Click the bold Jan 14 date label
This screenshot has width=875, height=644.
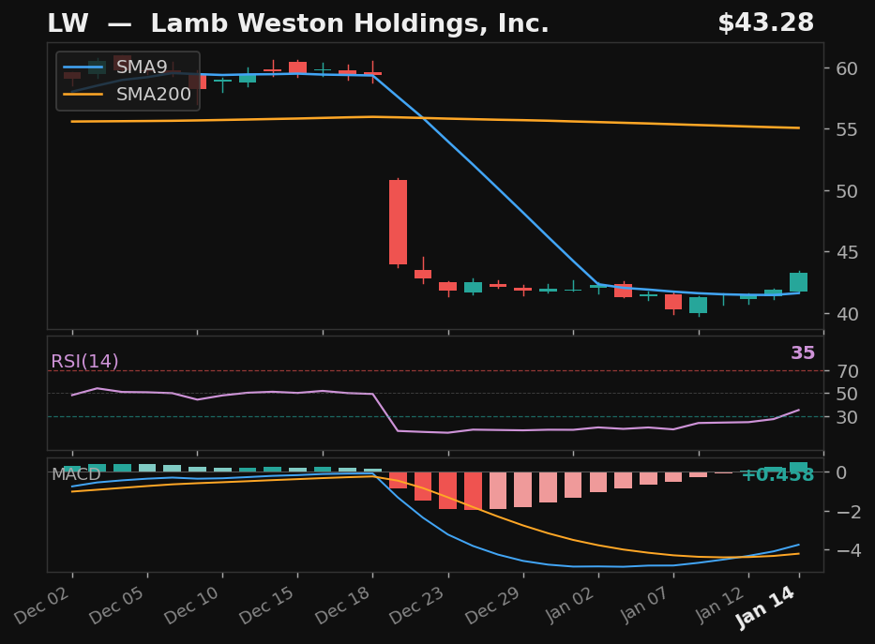pos(765,607)
